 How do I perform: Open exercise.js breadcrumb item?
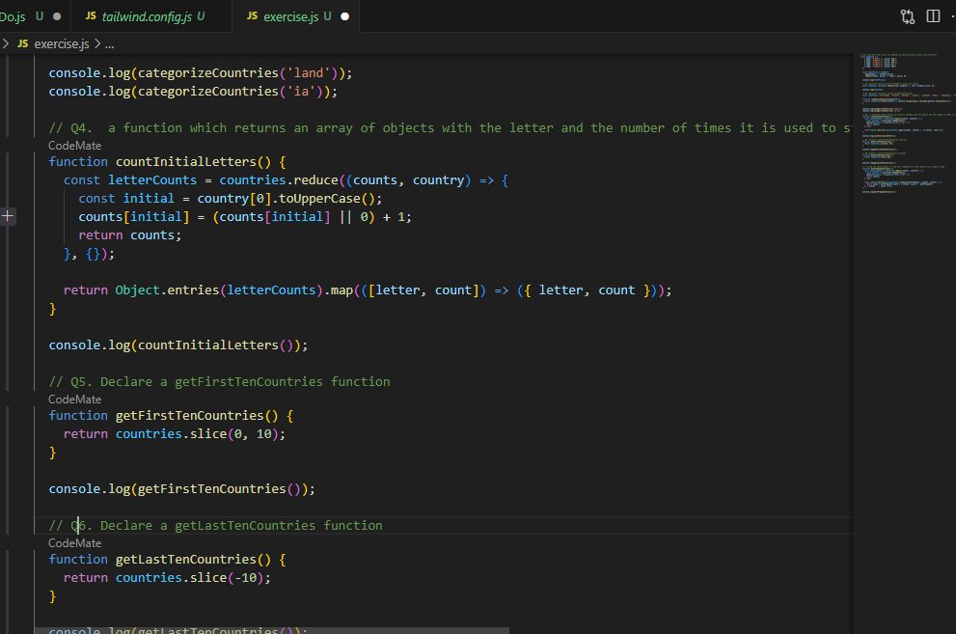62,43
